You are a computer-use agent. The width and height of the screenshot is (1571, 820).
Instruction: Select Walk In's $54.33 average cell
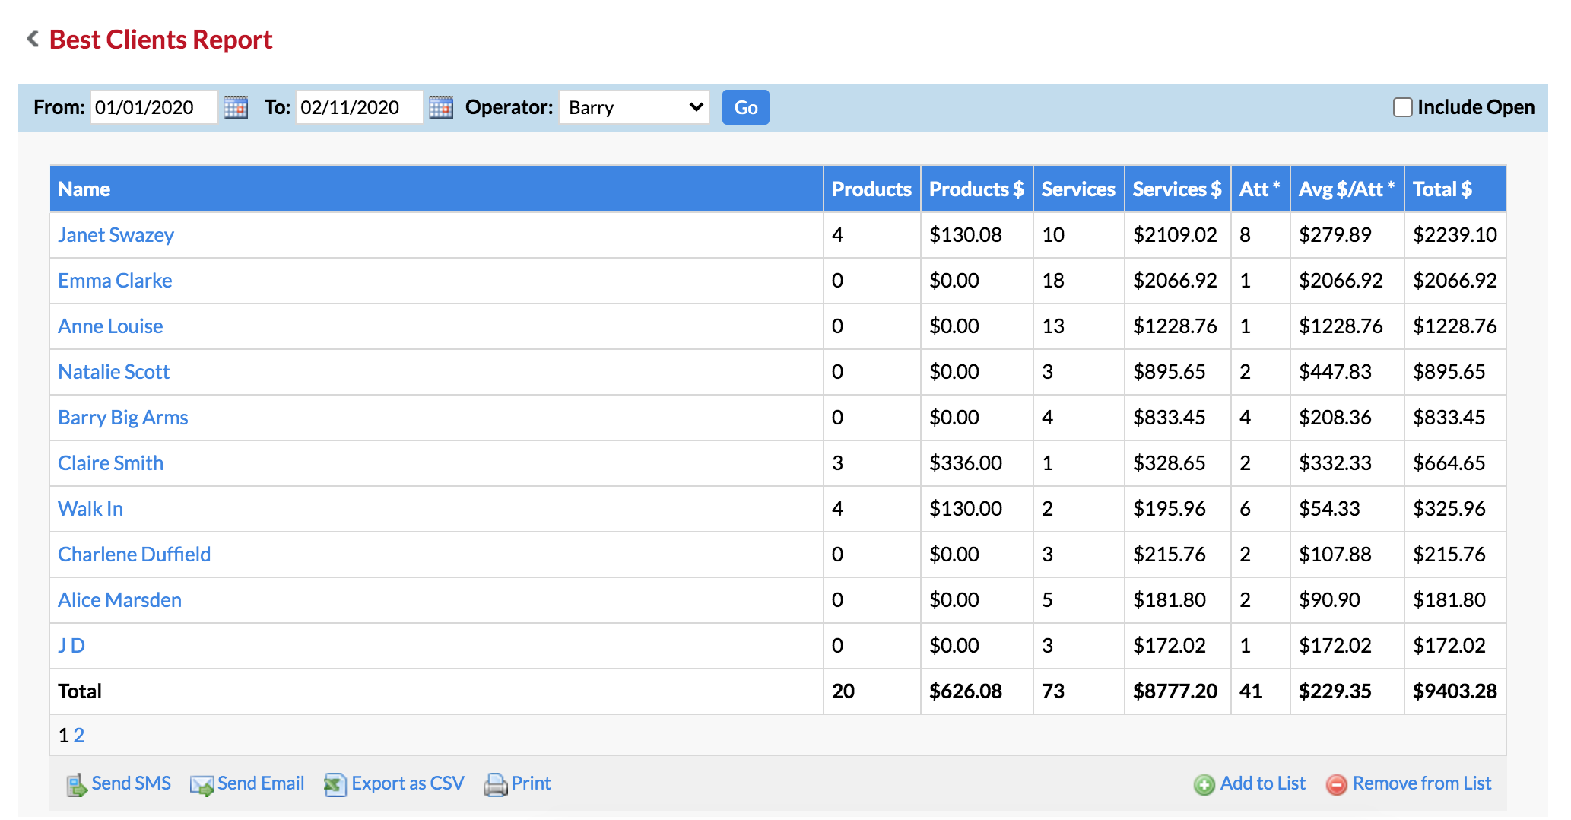tap(1347, 509)
